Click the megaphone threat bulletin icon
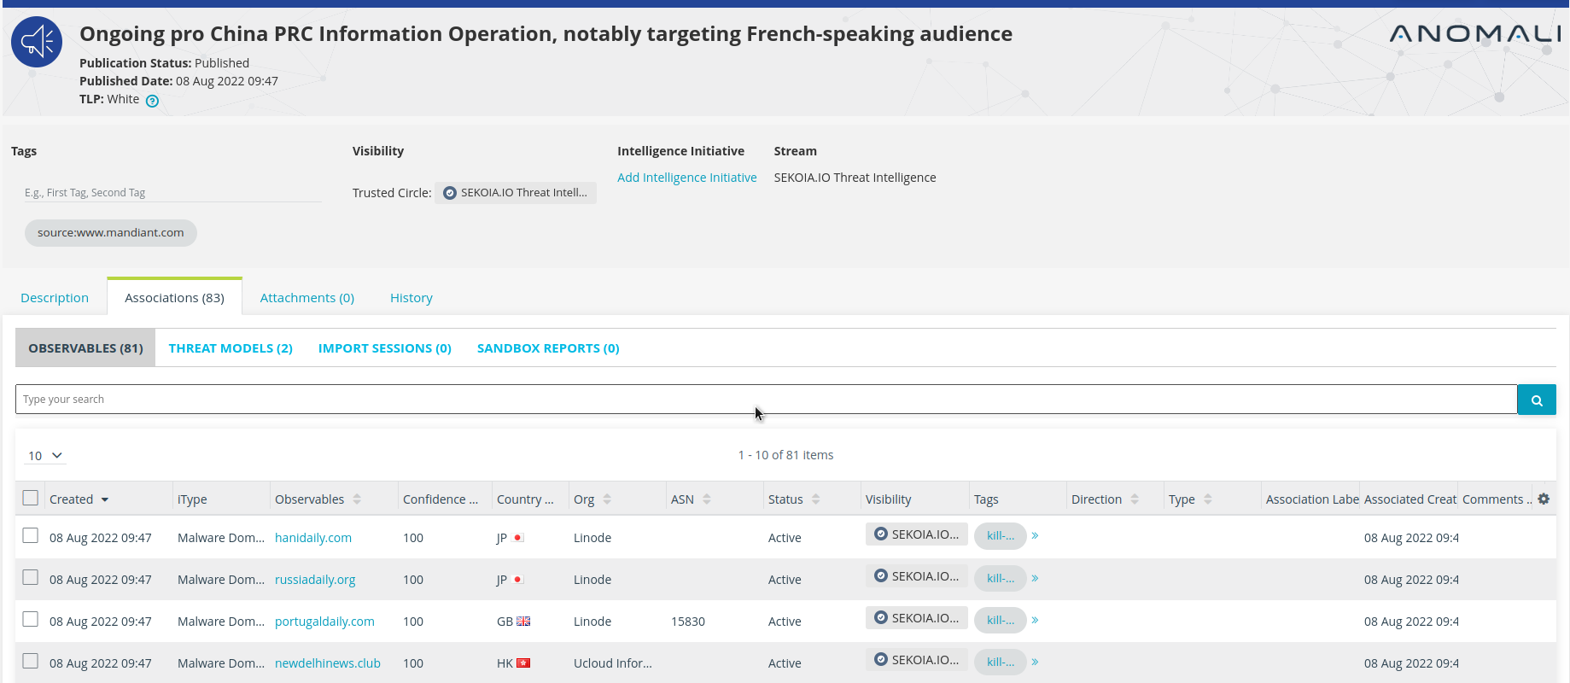 pyautogui.click(x=37, y=42)
